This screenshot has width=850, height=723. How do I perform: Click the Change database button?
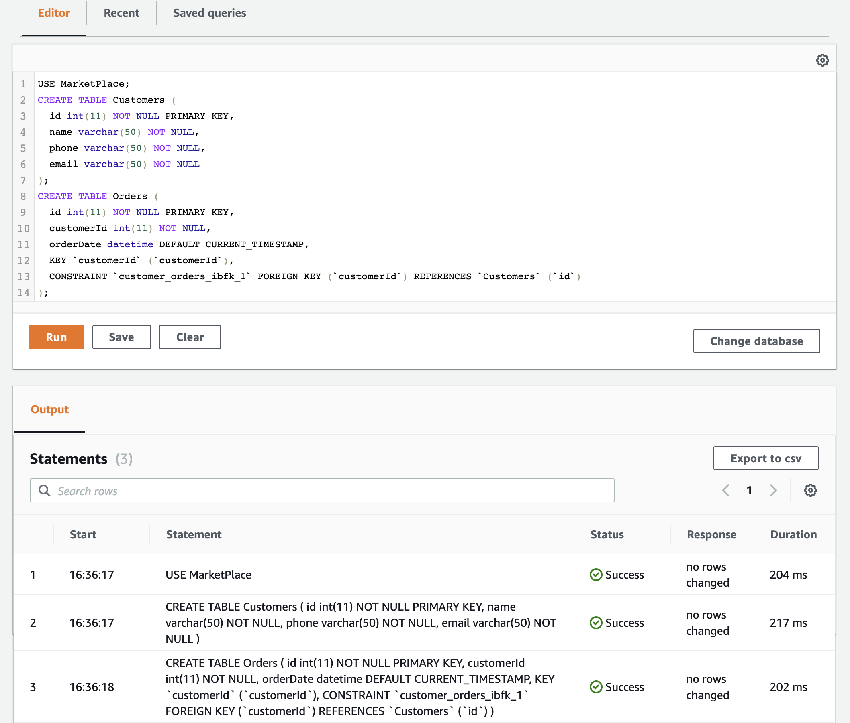pos(756,341)
